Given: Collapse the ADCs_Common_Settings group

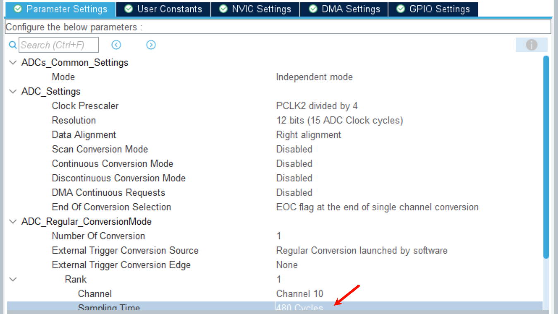Looking at the screenshot, I should (x=13, y=63).
